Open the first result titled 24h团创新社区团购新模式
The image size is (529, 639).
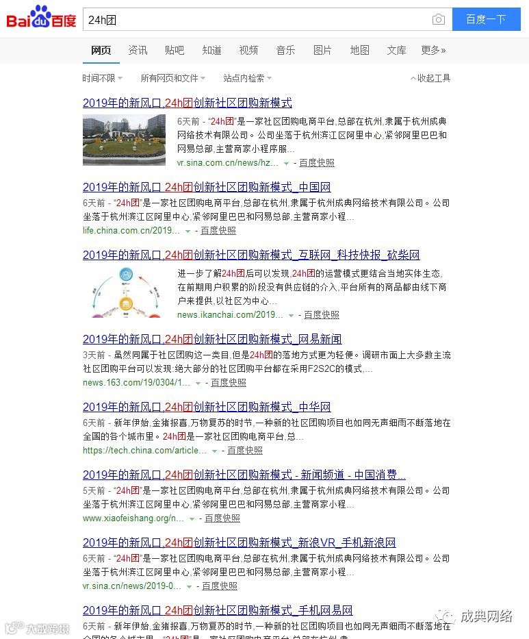[x=188, y=103]
